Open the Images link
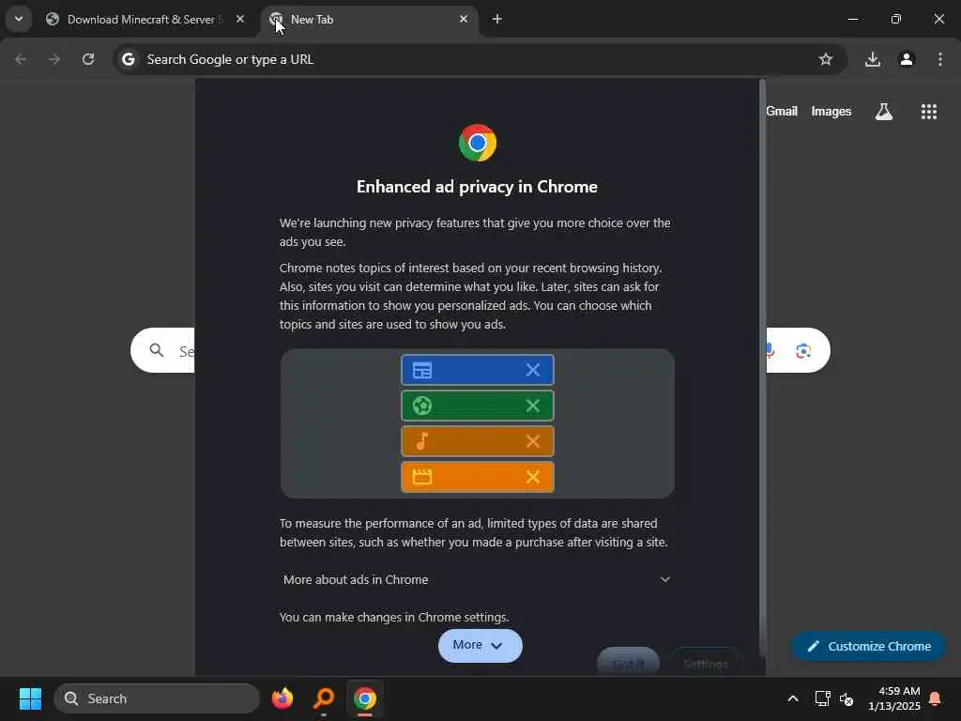This screenshot has height=721, width=961. click(x=831, y=111)
